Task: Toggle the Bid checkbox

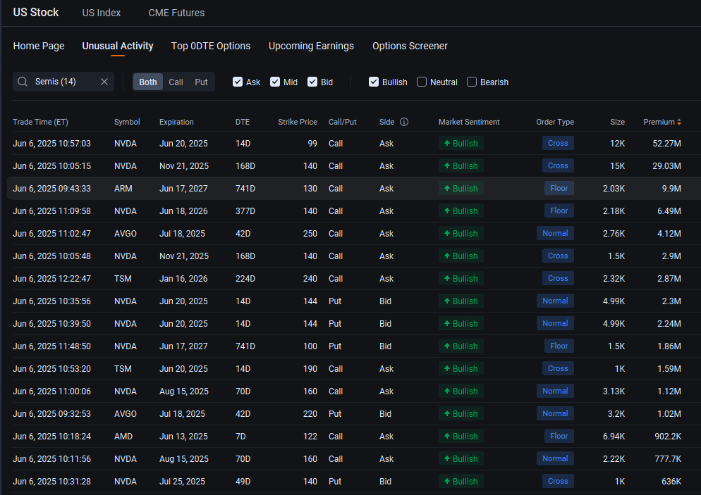Action: tap(312, 82)
